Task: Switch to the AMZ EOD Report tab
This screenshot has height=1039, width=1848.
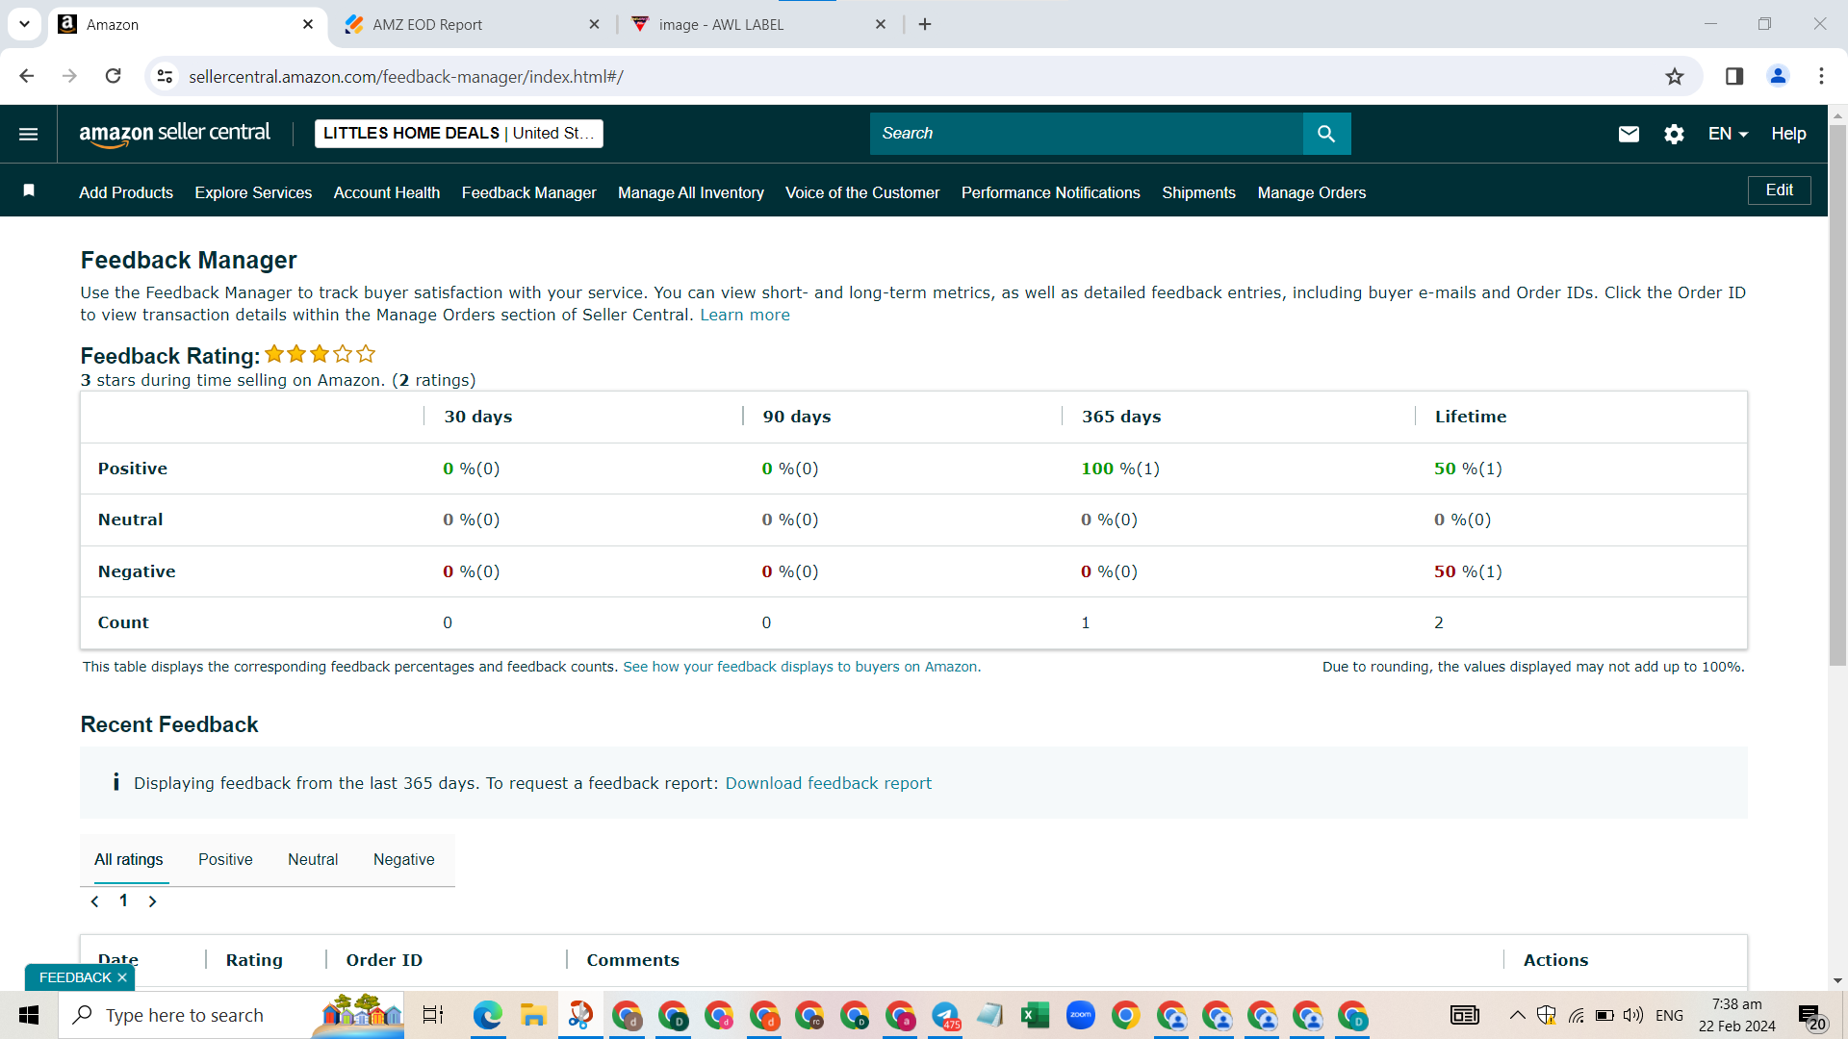Action: [x=472, y=24]
